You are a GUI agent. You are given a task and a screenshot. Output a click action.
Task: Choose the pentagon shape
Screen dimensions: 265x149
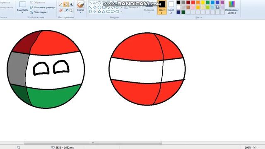click(x=99, y=7)
